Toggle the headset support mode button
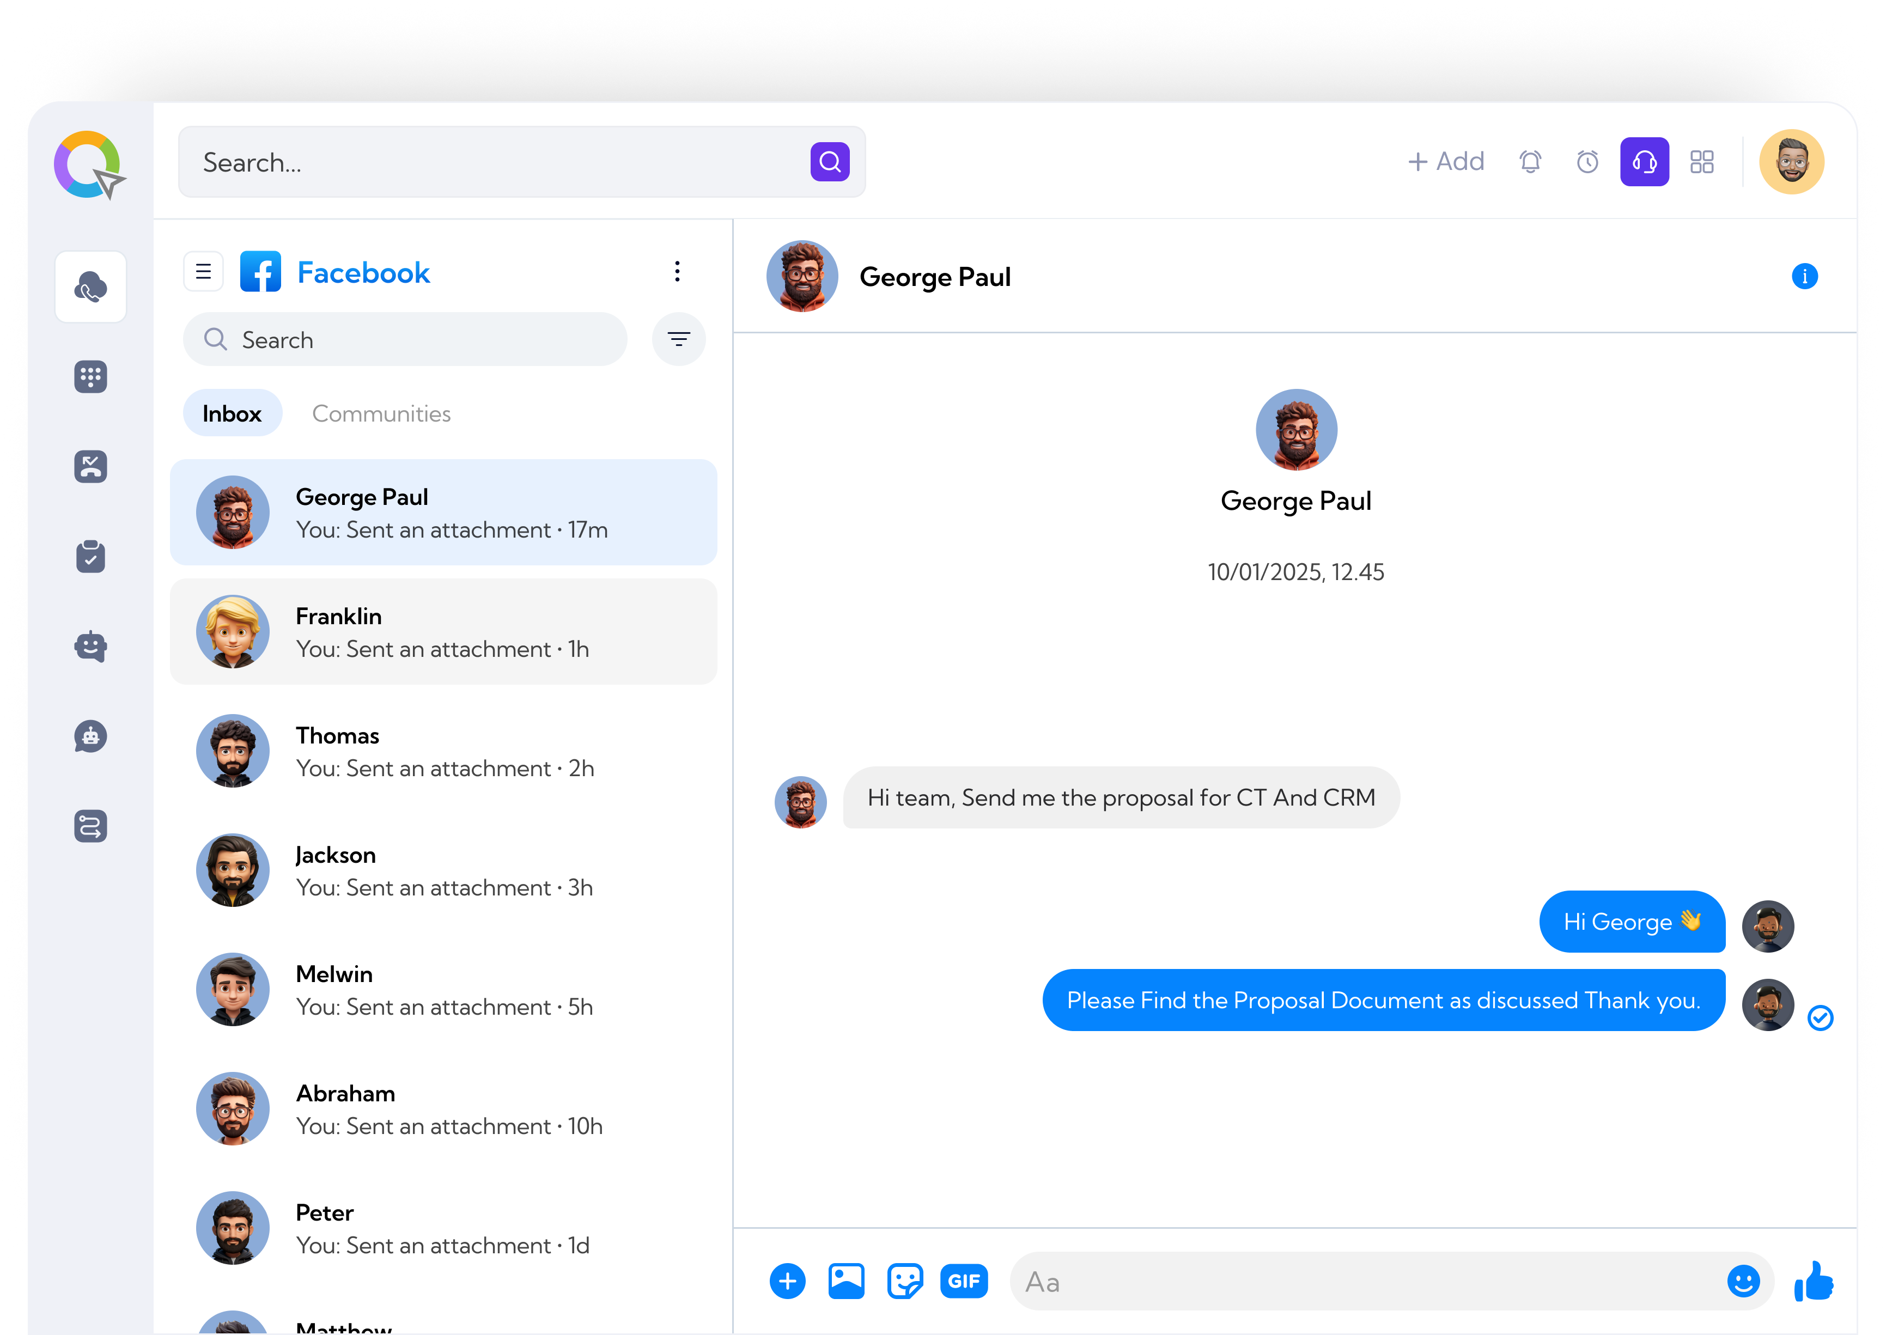Image resolution: width=1886 pixels, height=1335 pixels. click(1644, 162)
